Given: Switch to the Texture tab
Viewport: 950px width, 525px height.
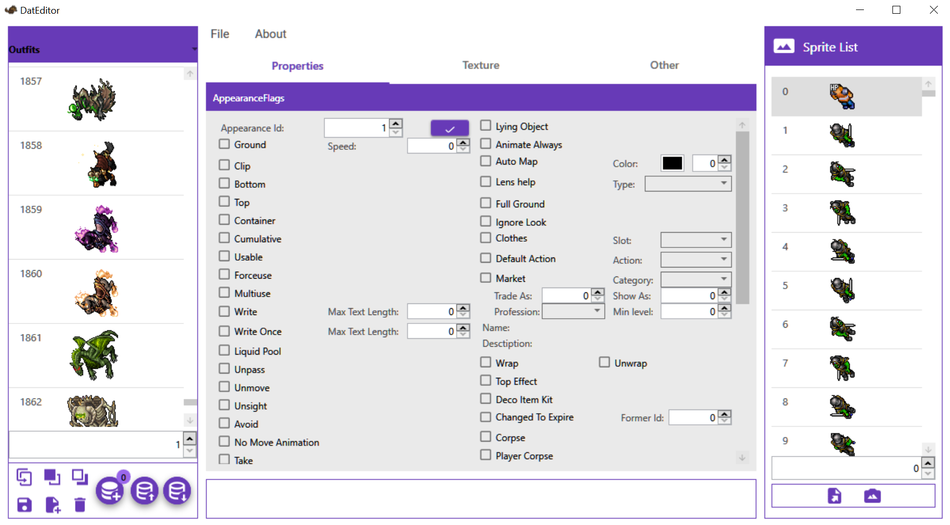Looking at the screenshot, I should pos(480,65).
